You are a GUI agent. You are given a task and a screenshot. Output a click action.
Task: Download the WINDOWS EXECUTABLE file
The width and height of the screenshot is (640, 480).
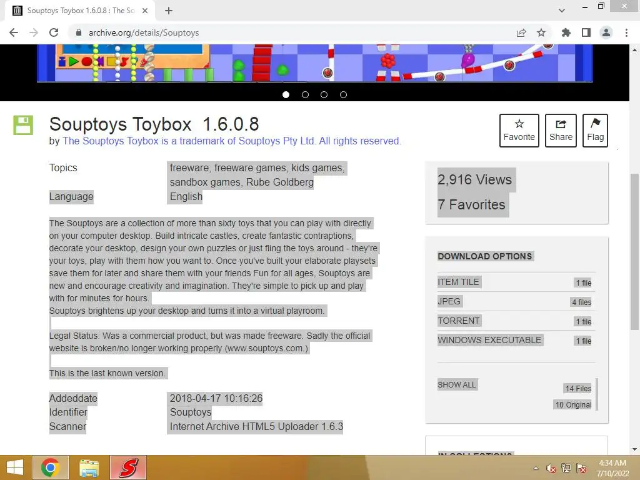pyautogui.click(x=489, y=340)
